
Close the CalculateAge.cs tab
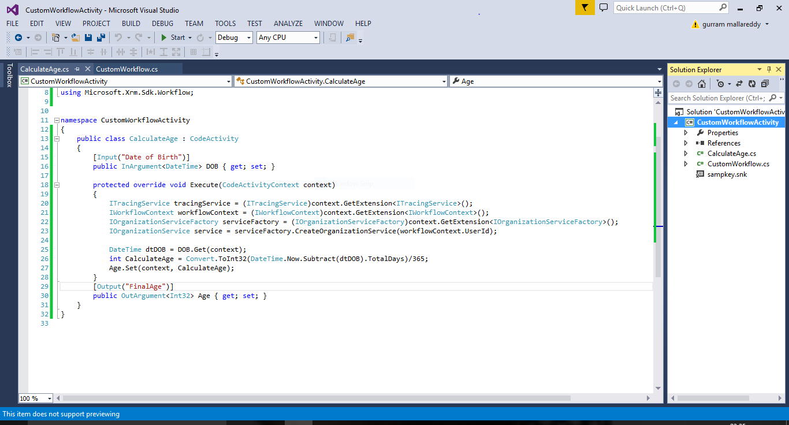point(87,69)
